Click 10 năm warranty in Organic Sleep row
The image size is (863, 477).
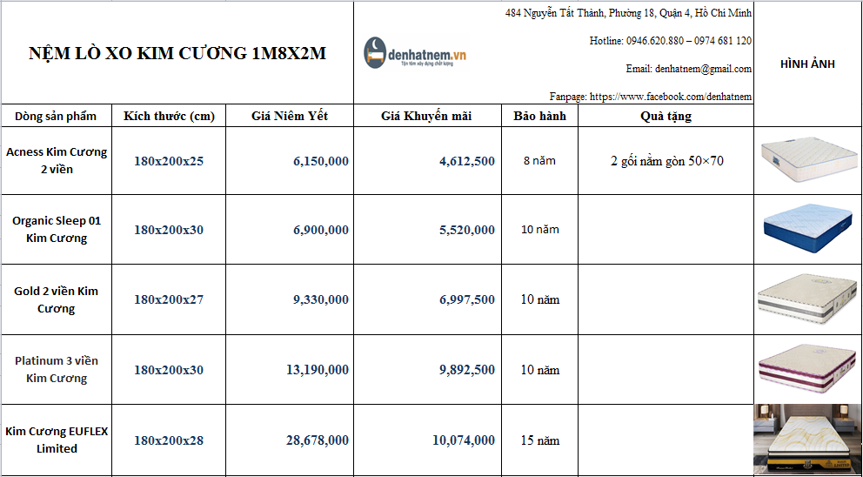[x=540, y=230]
